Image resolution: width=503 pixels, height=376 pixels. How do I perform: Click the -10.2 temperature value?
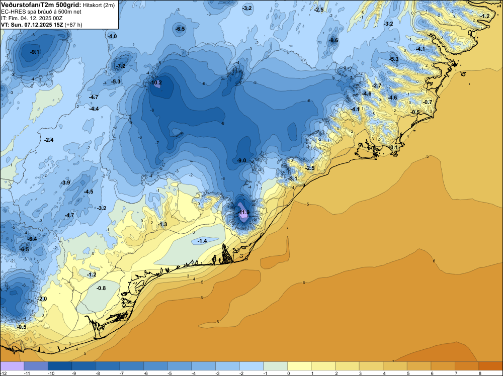[x=156, y=83]
